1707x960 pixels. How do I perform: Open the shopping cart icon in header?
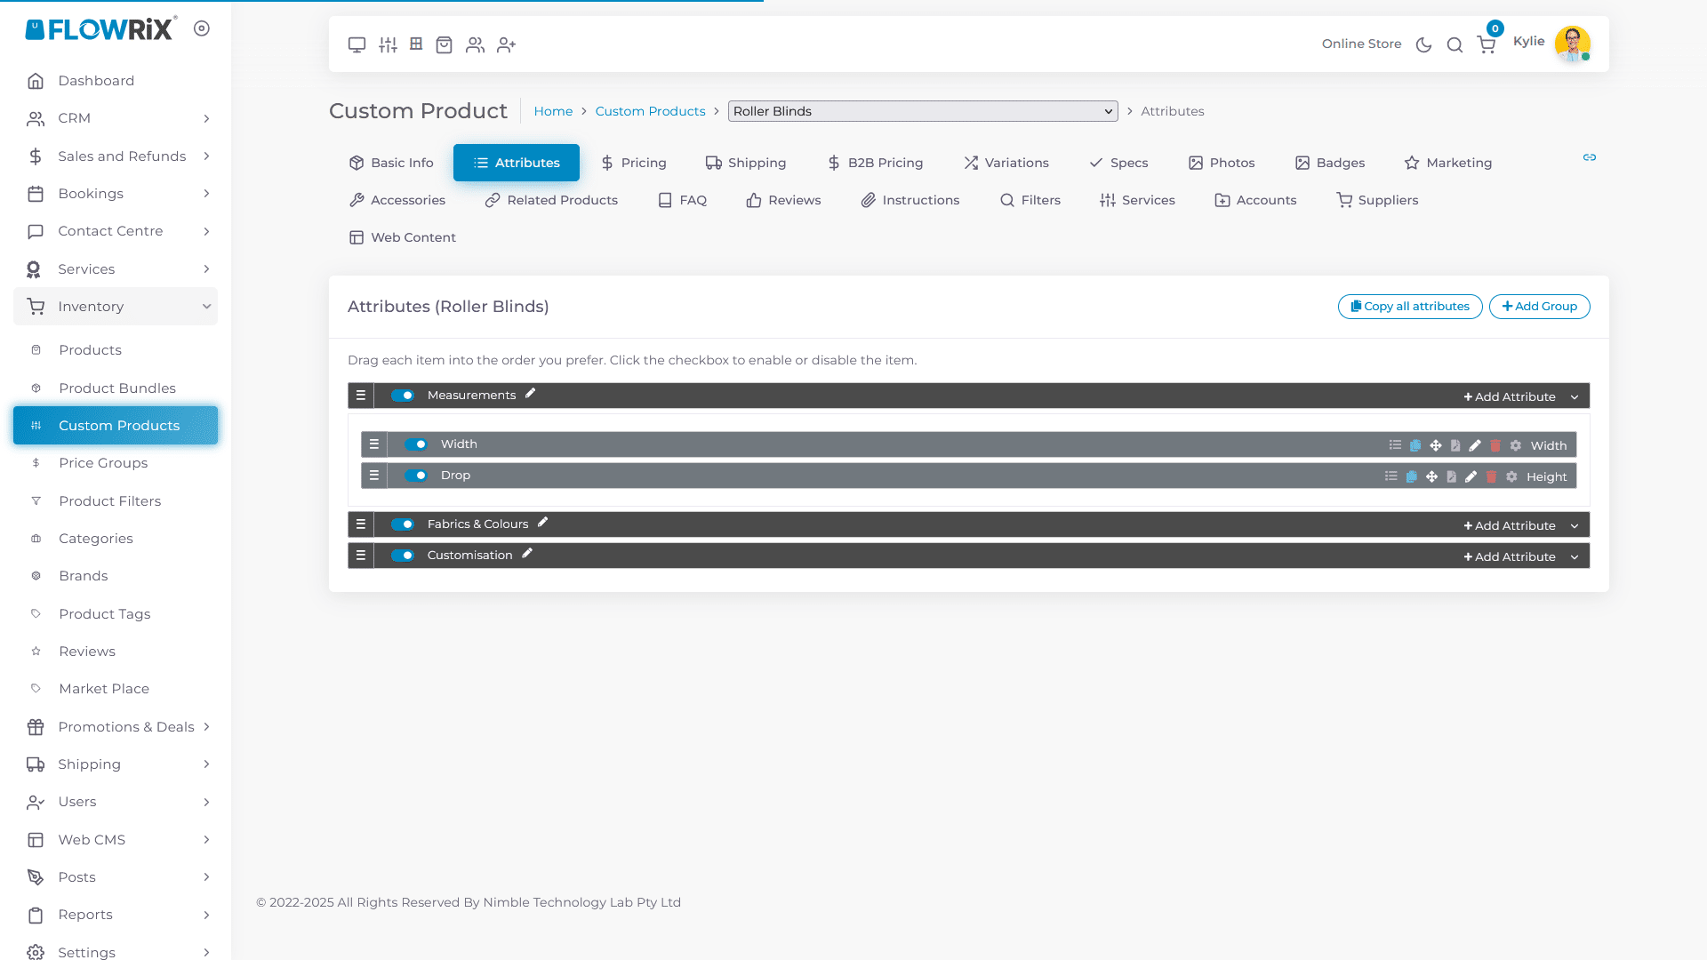[1487, 44]
